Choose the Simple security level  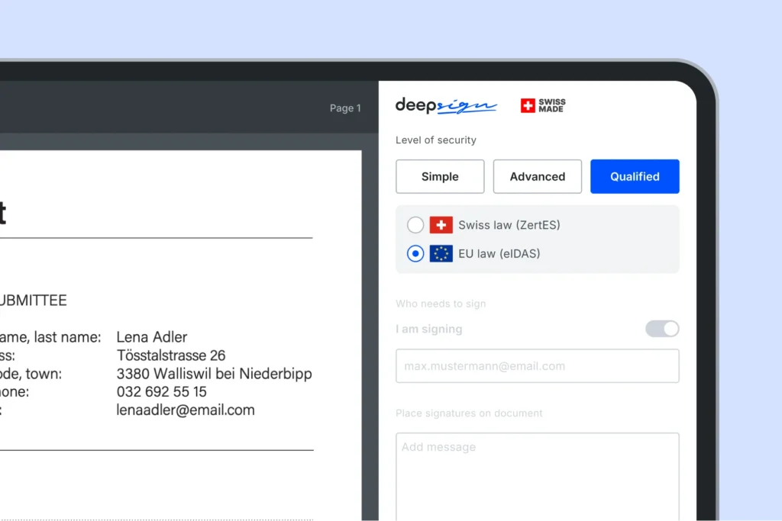tap(440, 176)
